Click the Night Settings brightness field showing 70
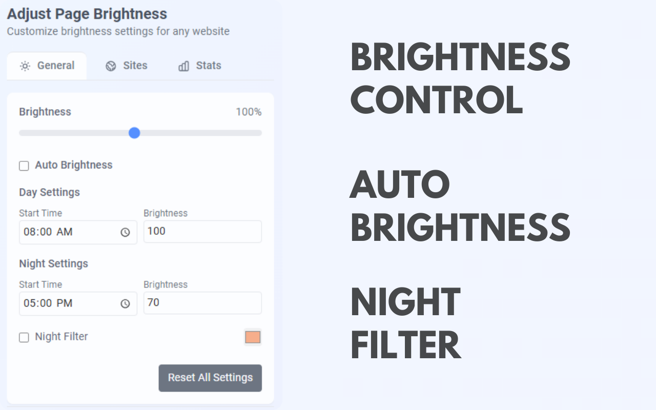 click(x=202, y=303)
